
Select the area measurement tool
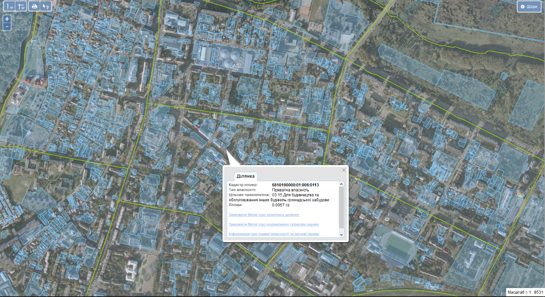click(x=20, y=6)
